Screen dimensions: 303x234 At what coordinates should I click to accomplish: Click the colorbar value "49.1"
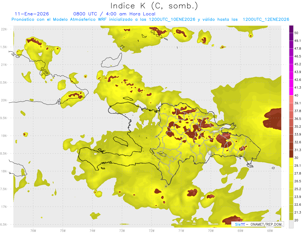click(298, 41)
